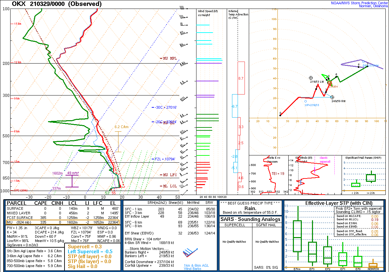The image size is (389, 272).
Task: Click the '15 km' height marker
Action: point(17,24)
